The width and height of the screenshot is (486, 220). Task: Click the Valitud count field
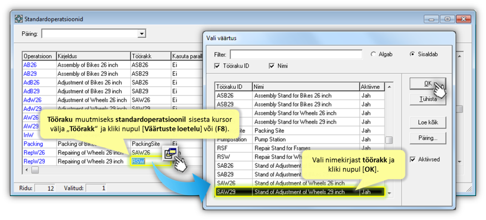[x=96, y=188]
